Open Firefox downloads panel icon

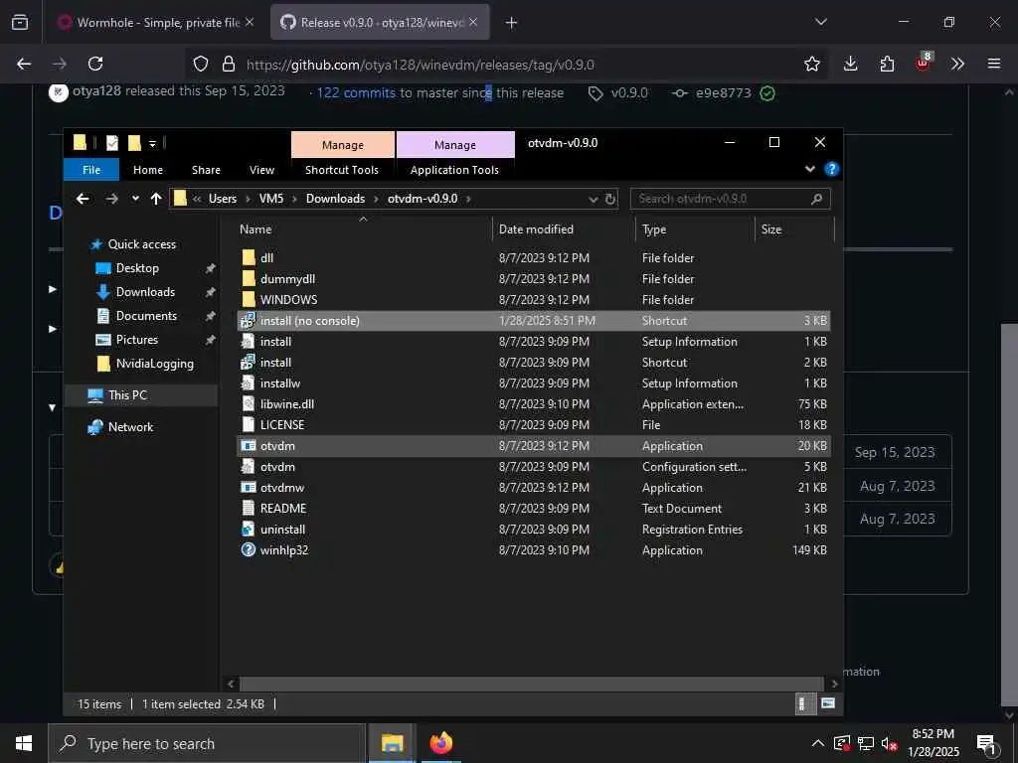tap(850, 64)
